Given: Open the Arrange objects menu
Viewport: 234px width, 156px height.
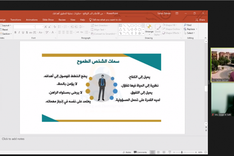Looking at the screenshot, I should tap(149, 28).
